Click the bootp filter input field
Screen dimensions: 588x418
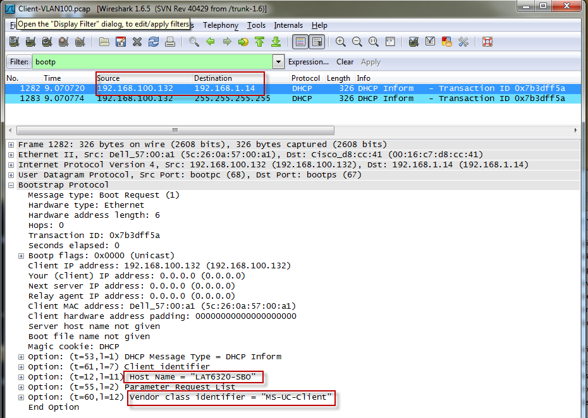pos(152,62)
